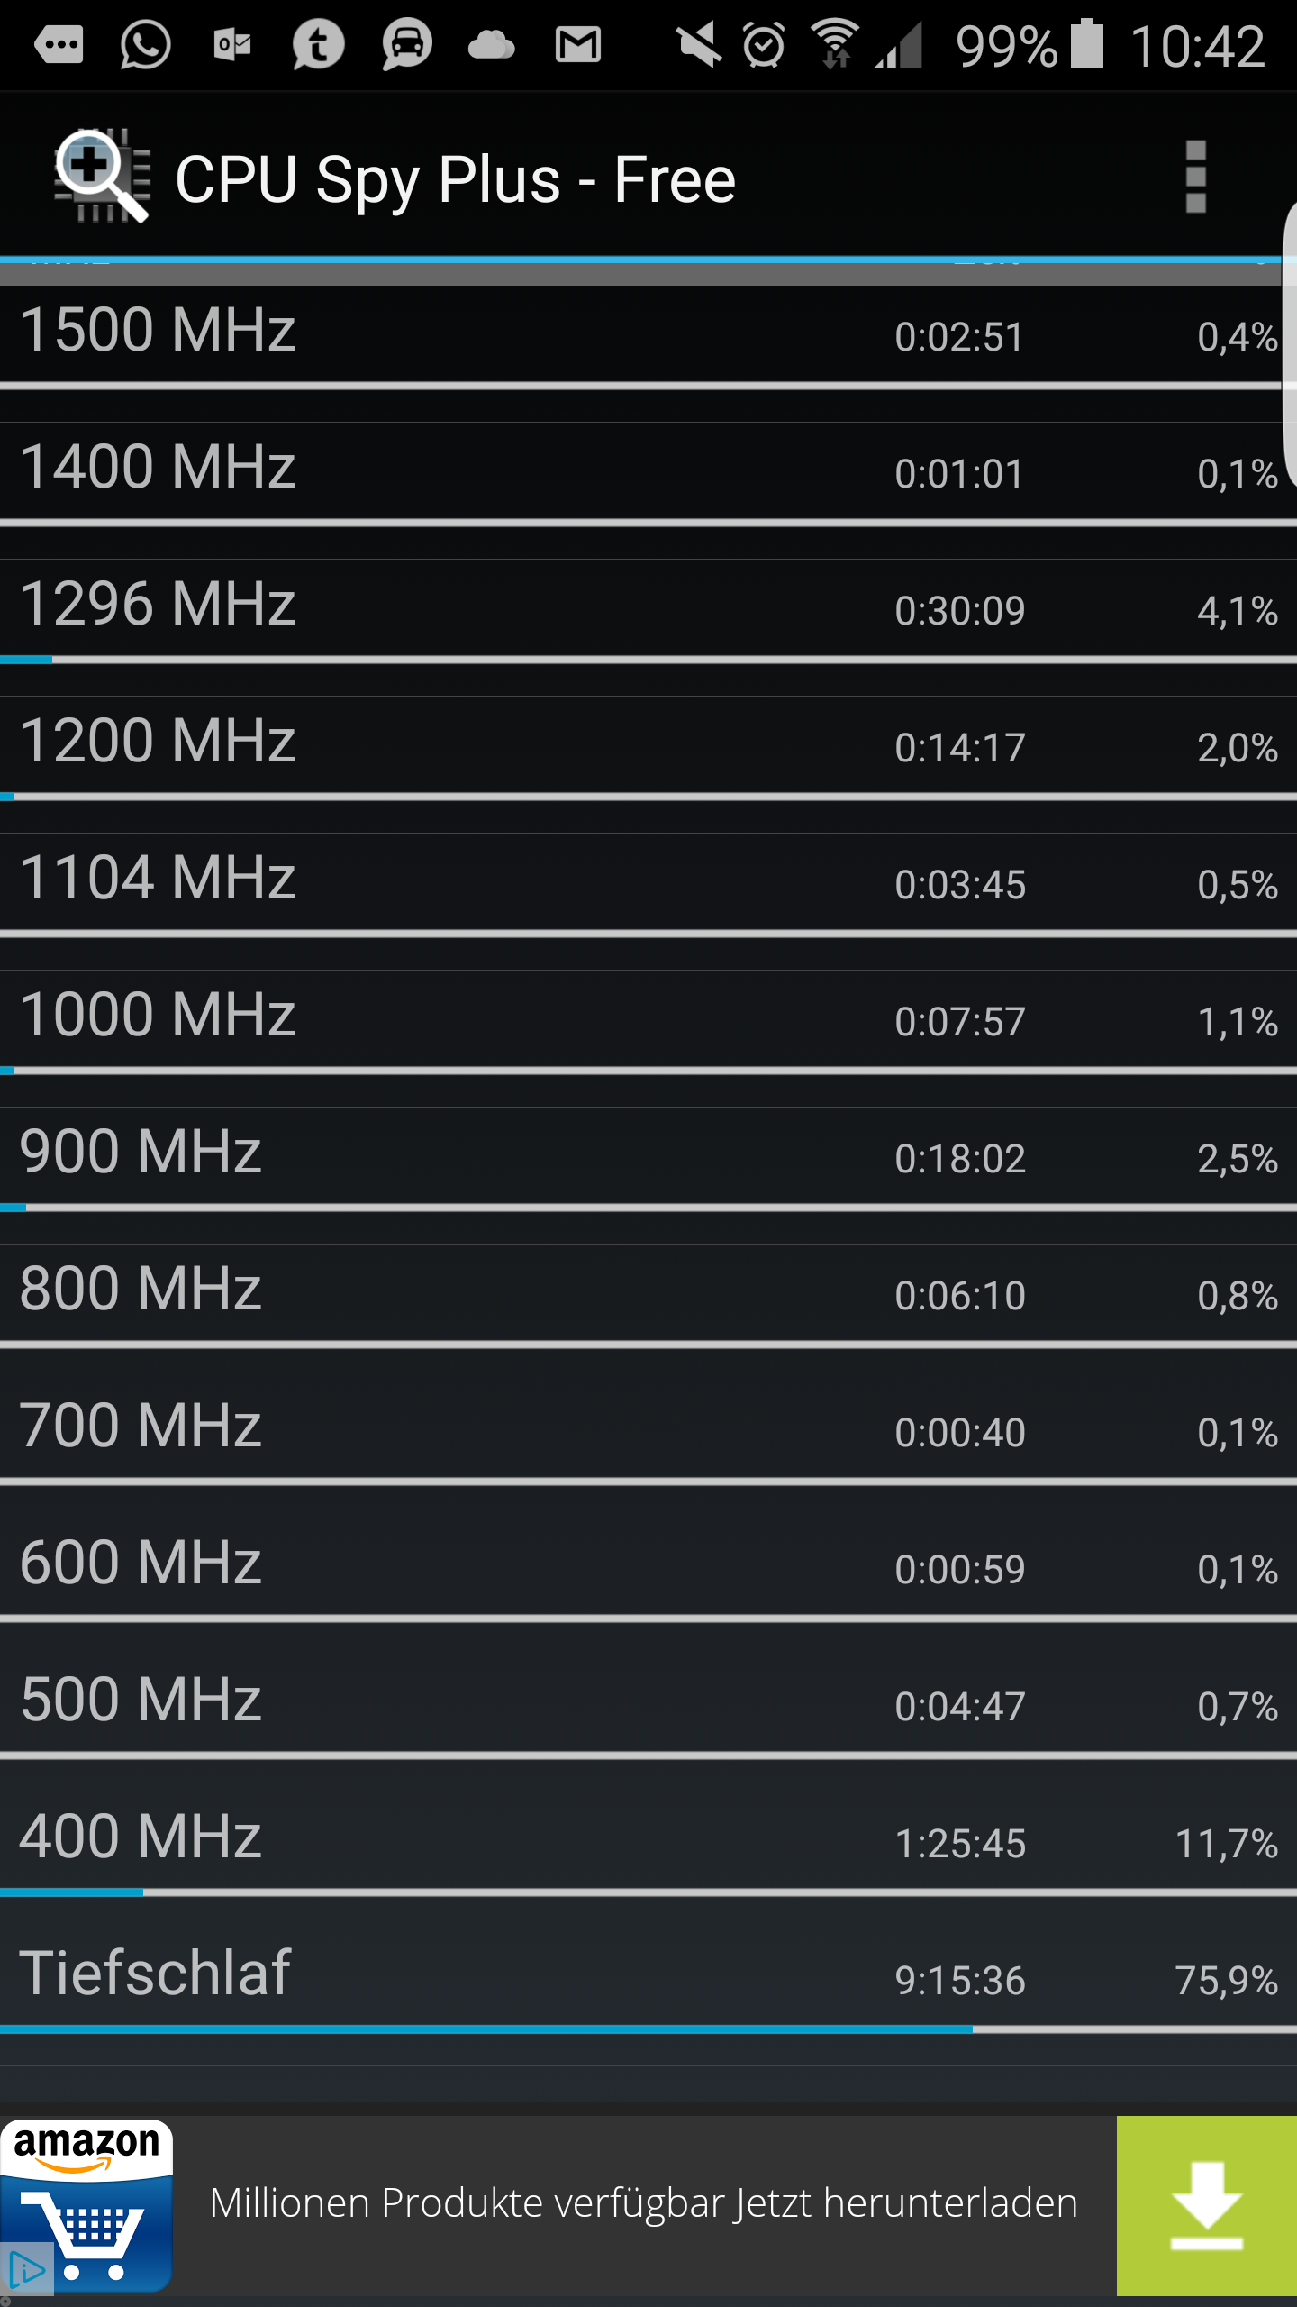
Task: Tap the AdChoices icon on ad
Action: pyautogui.click(x=26, y=2270)
